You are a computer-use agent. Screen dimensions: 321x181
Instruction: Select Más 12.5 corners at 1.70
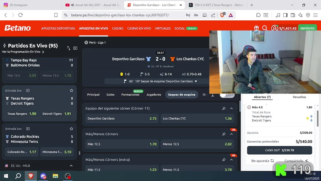[x=122, y=144]
